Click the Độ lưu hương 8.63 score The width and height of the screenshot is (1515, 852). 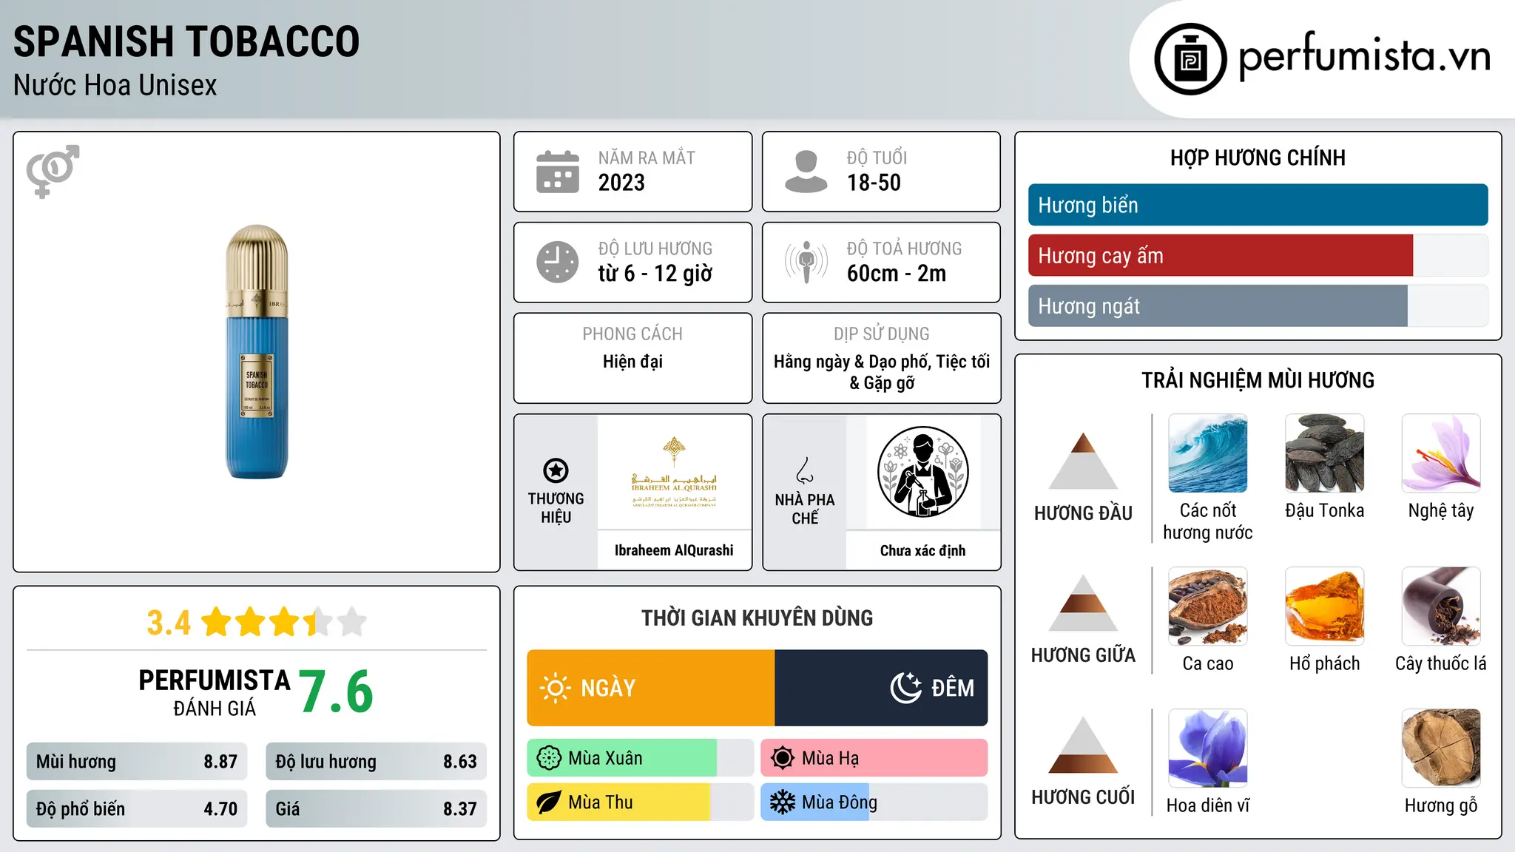(x=376, y=762)
